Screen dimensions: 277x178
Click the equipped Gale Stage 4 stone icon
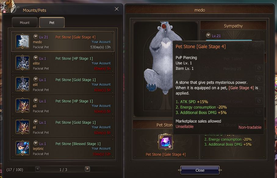click(165, 142)
